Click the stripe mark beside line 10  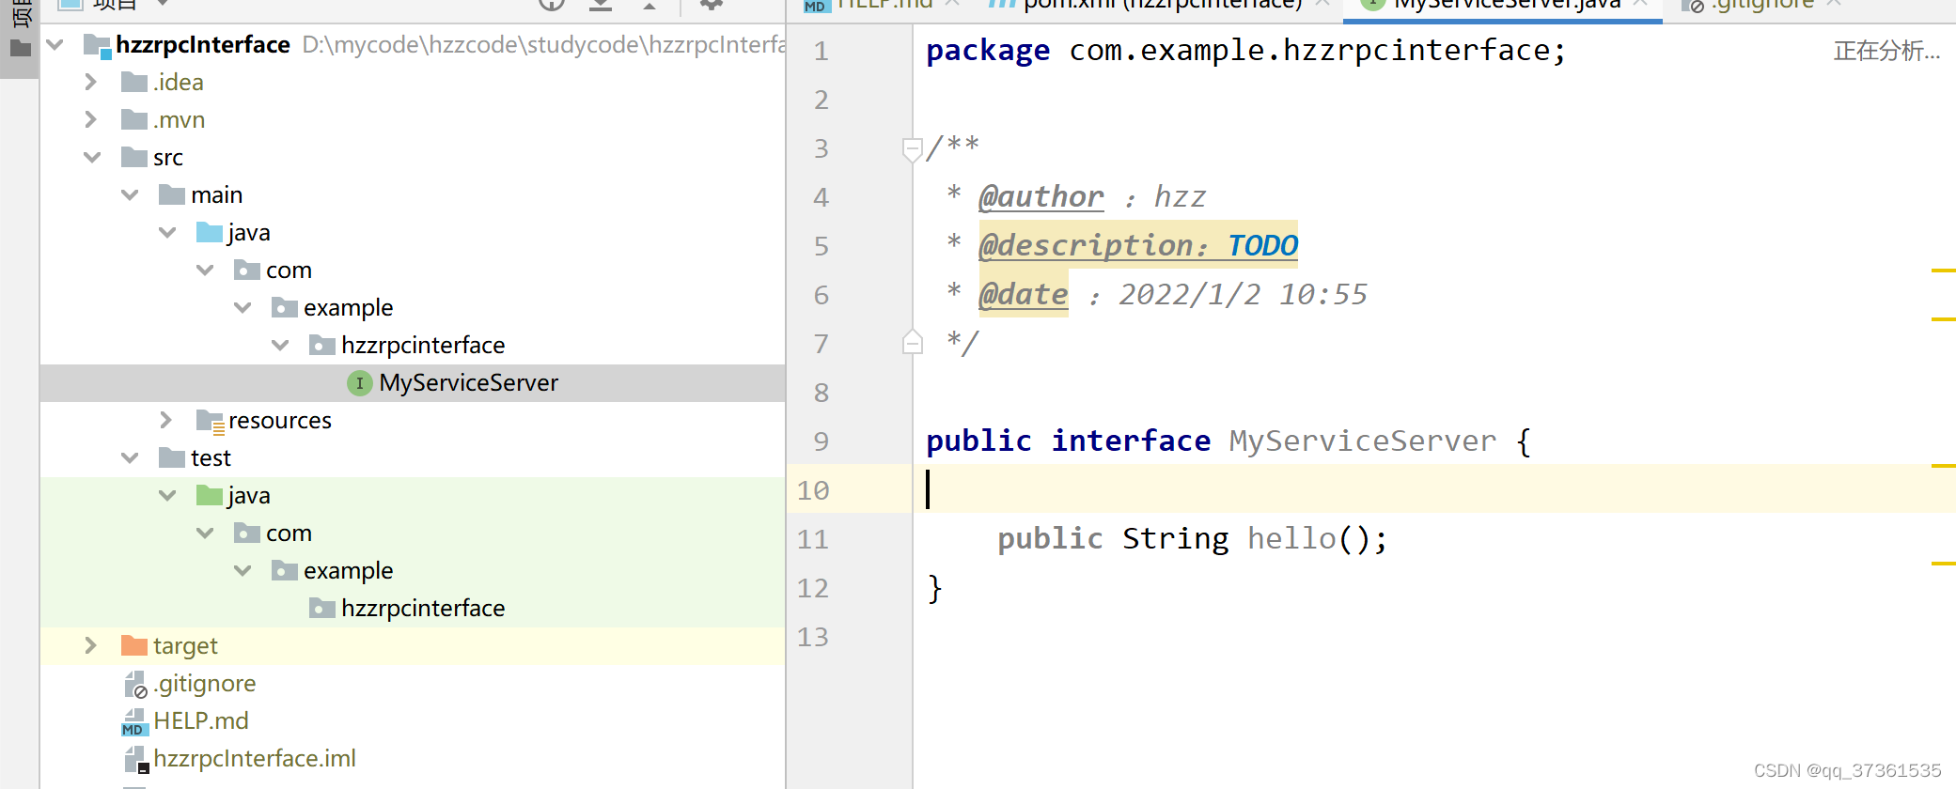(1943, 466)
